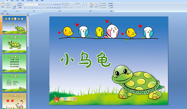Screen dimensions: 187x109
Task: Open the font size dropdown
Action: point(36,5)
